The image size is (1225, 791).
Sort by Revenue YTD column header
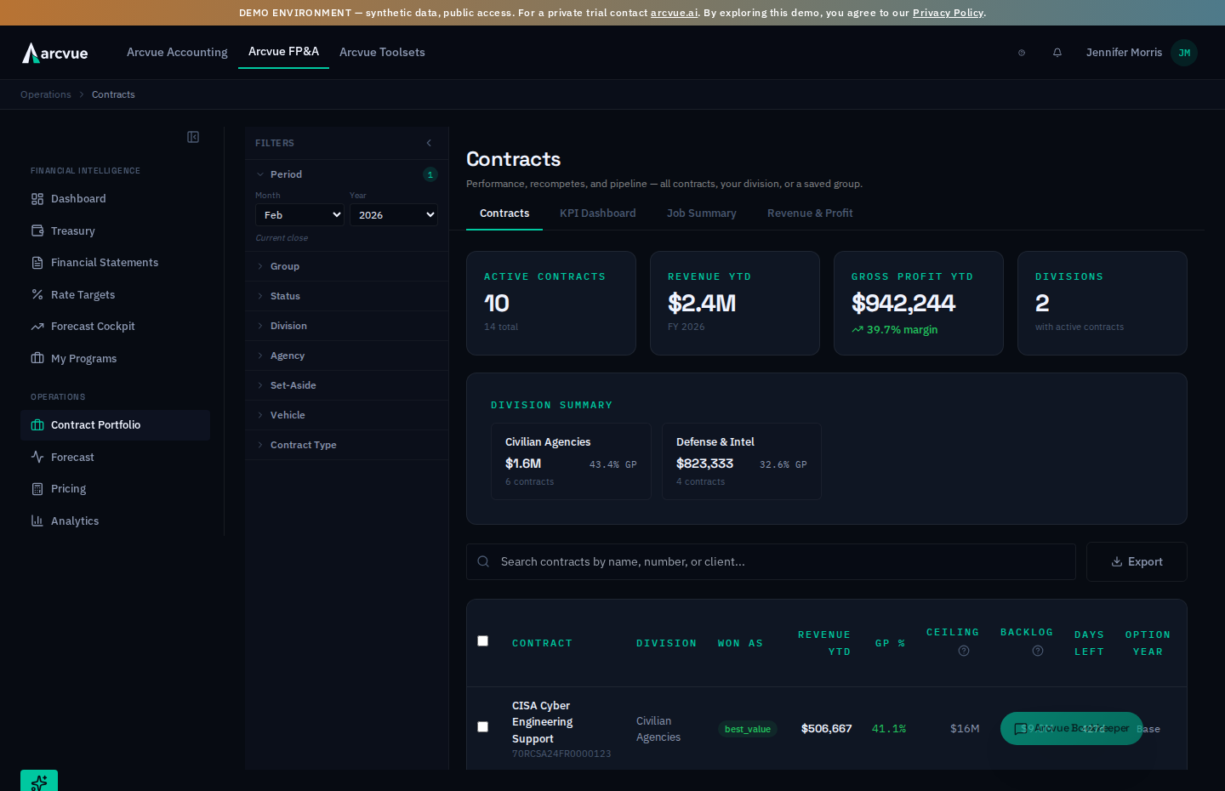click(x=824, y=643)
